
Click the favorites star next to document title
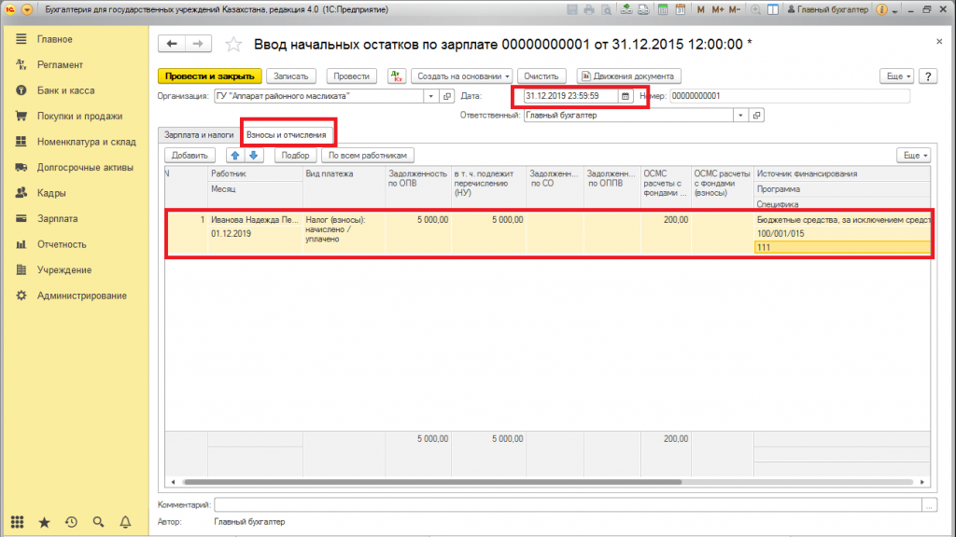click(x=234, y=45)
